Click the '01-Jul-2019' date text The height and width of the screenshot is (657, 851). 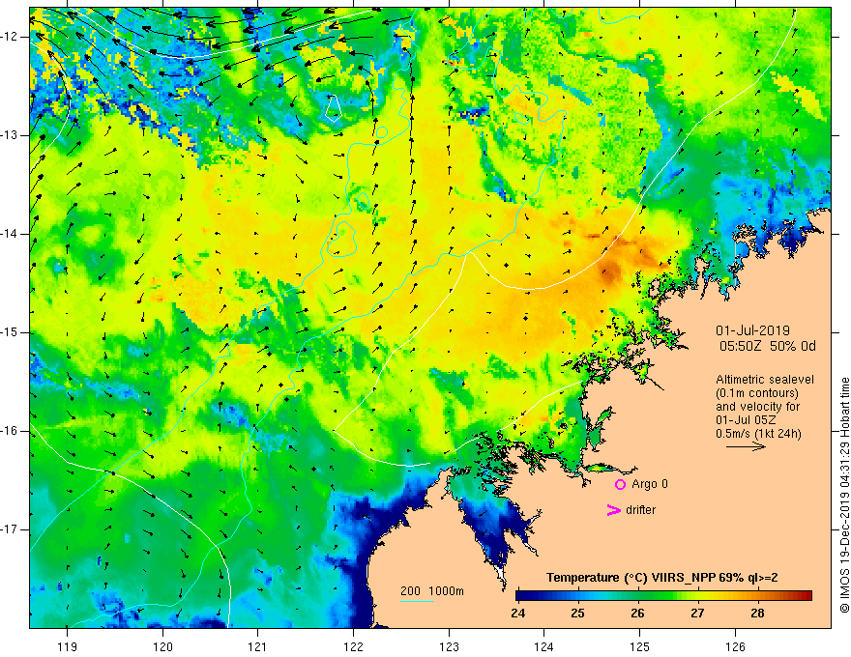[752, 330]
